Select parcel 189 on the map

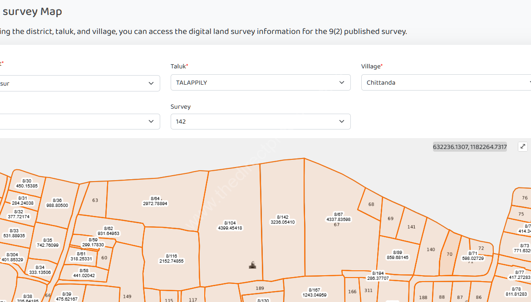pyautogui.click(x=260, y=288)
